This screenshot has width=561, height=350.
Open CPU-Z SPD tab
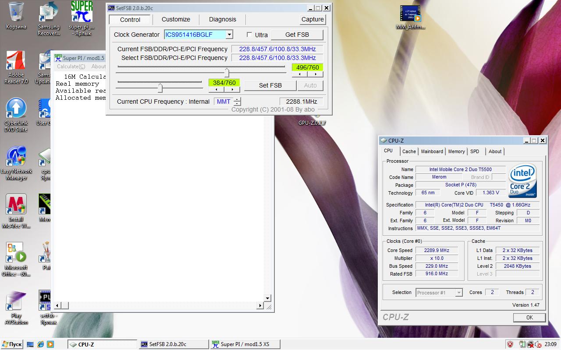(x=475, y=151)
